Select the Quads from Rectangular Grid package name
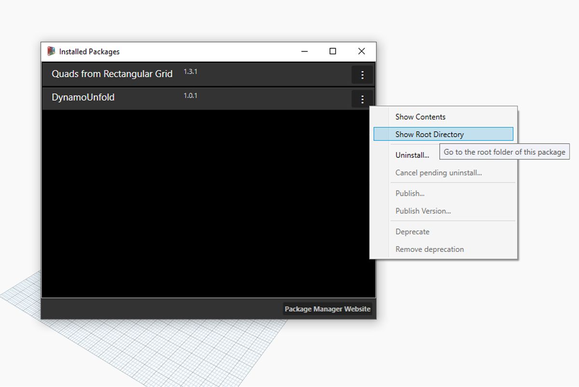 (112, 74)
